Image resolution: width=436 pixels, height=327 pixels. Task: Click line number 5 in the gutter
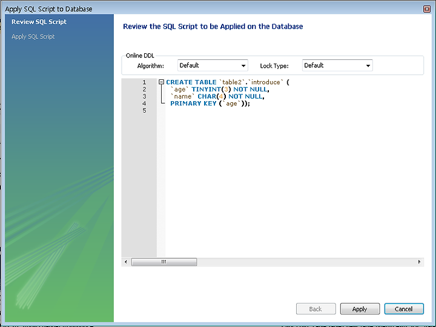(144, 111)
